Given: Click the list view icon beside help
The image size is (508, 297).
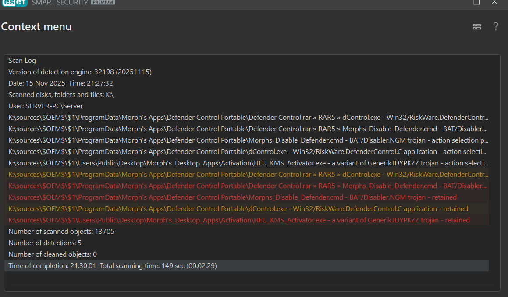Looking at the screenshot, I should (x=477, y=27).
